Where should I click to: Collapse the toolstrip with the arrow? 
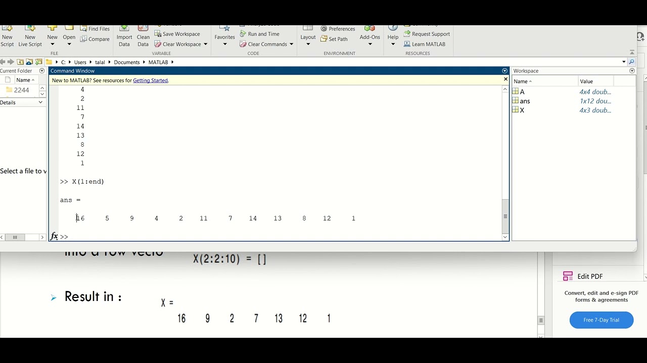click(x=632, y=52)
